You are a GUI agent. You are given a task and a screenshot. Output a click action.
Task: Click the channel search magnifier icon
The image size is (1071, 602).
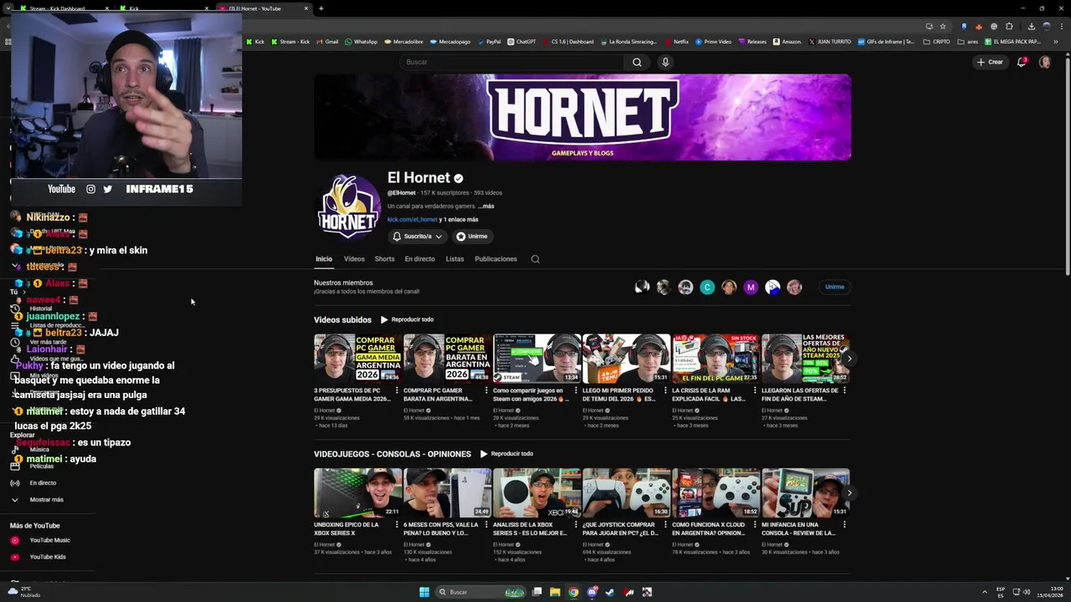point(535,259)
